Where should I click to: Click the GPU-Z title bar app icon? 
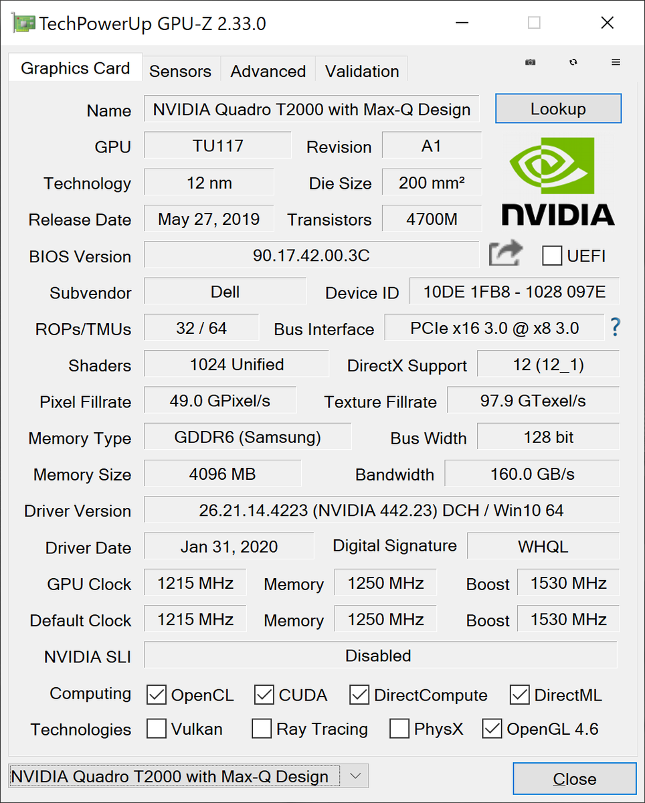tap(23, 23)
